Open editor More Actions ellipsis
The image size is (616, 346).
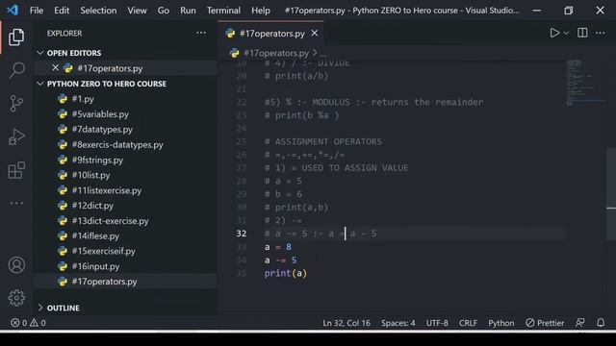(x=600, y=33)
